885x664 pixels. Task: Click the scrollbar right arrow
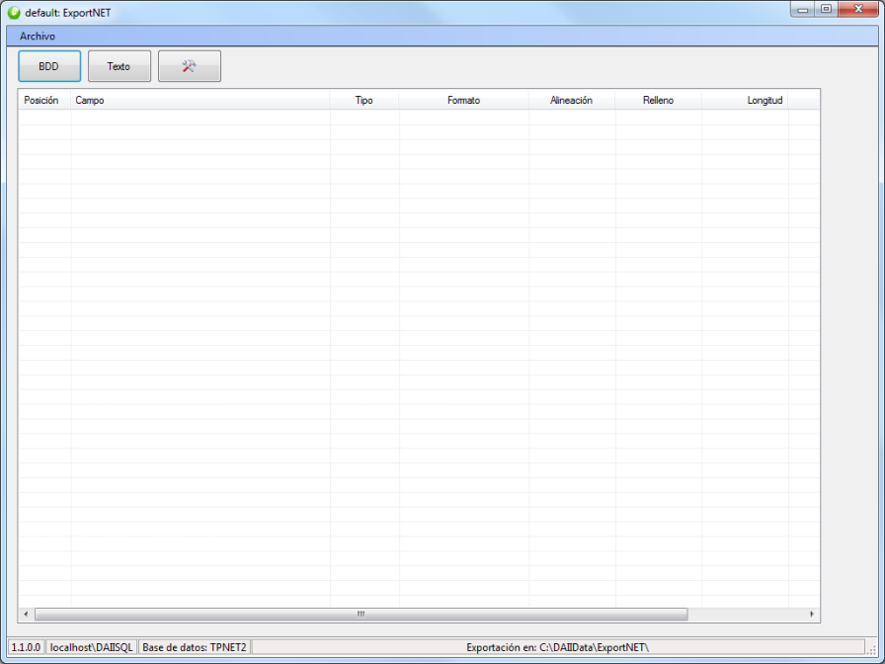(812, 614)
